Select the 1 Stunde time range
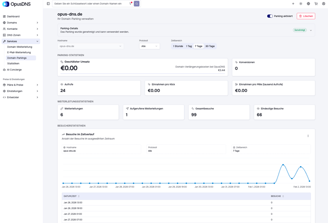This screenshot has width=328, height=223. (178, 46)
